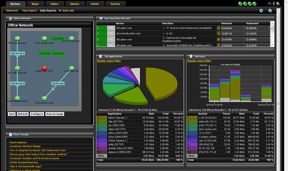Viewport: 288px width, 171px height.
Task: Click the Save button under the map
Action: click(x=12, y=114)
